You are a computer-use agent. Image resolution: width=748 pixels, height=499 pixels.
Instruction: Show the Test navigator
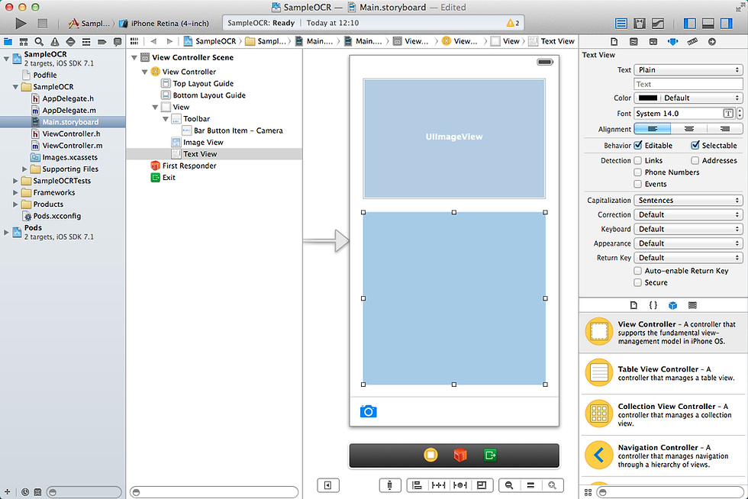(x=70, y=41)
